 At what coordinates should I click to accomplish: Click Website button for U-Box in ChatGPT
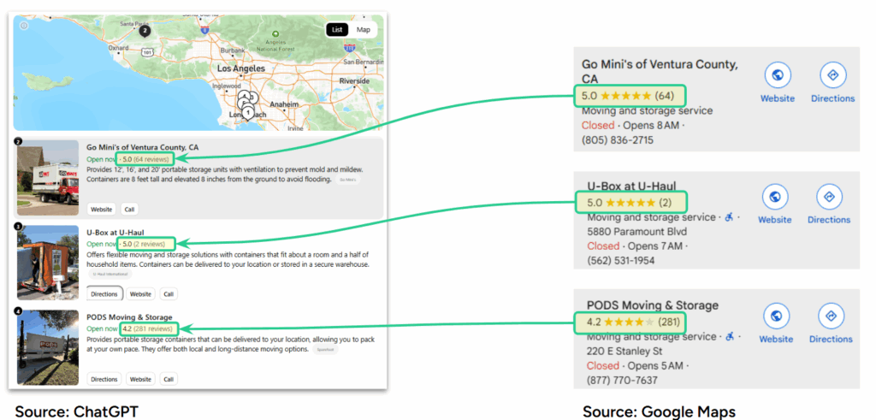coord(141,293)
